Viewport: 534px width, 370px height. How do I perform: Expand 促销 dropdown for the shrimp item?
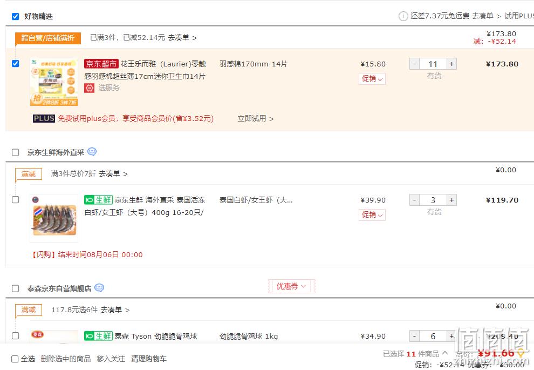(x=372, y=215)
